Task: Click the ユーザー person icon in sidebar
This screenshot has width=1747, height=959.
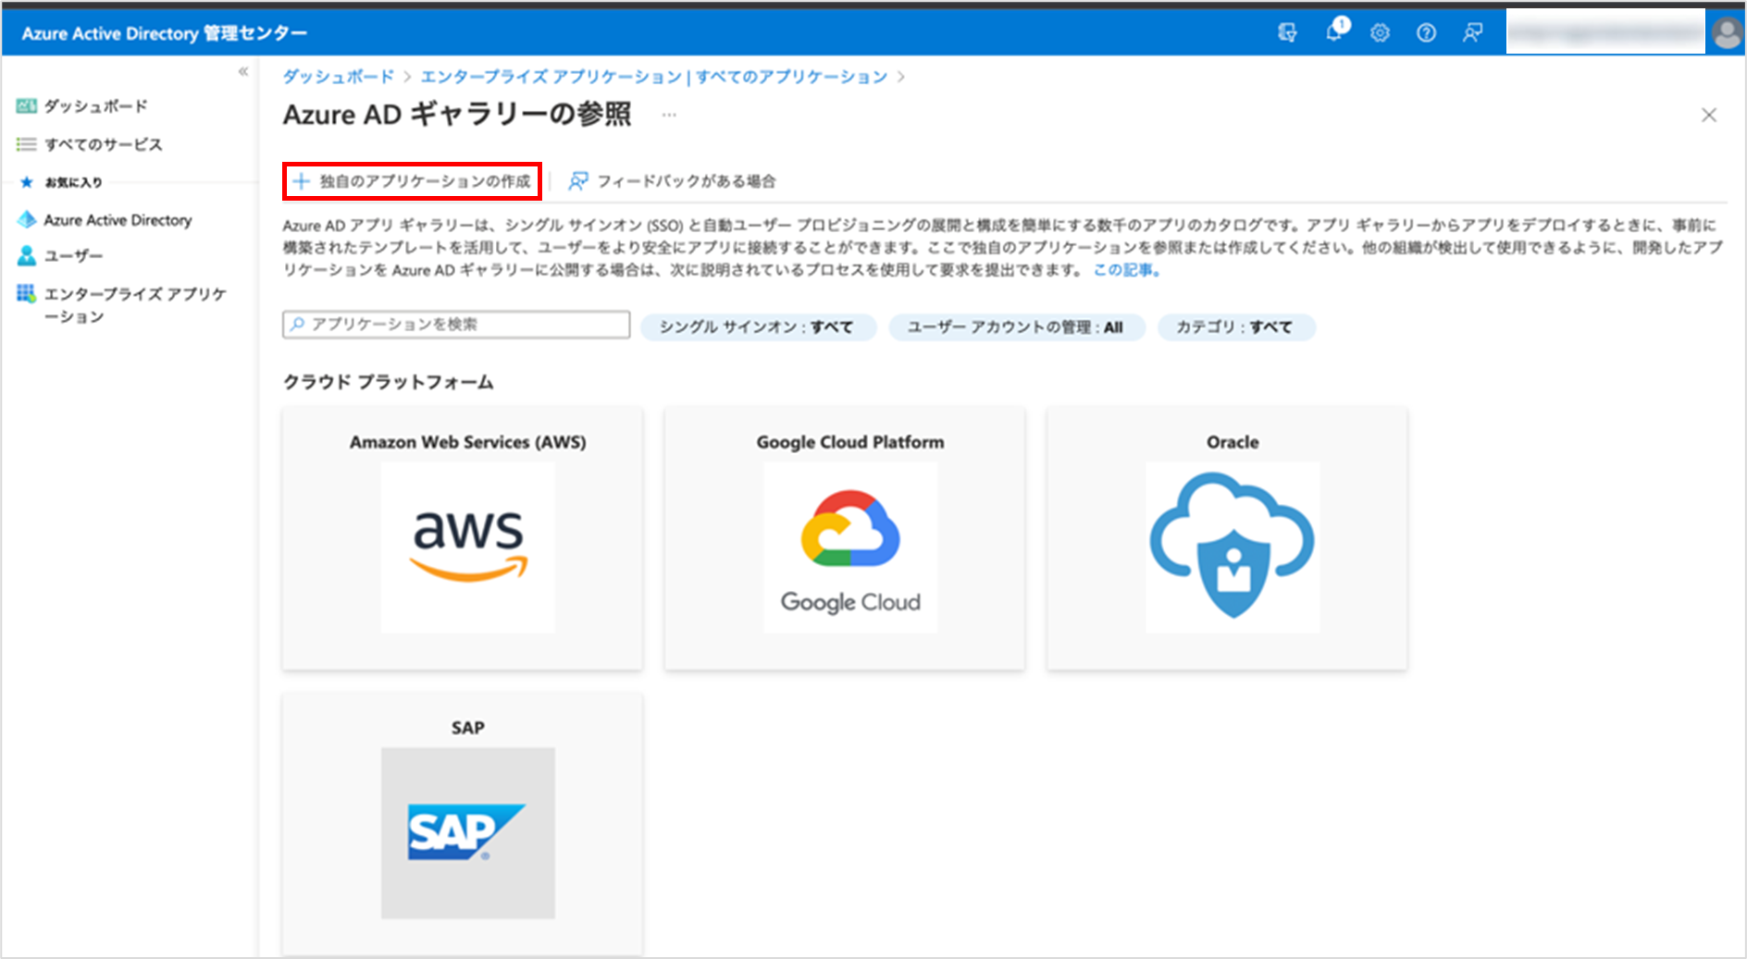Action: (x=27, y=256)
